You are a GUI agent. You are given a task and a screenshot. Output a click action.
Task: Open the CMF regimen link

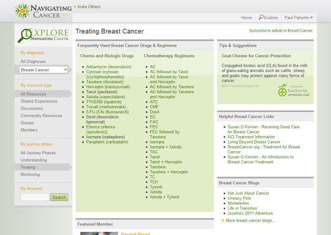[154, 107]
